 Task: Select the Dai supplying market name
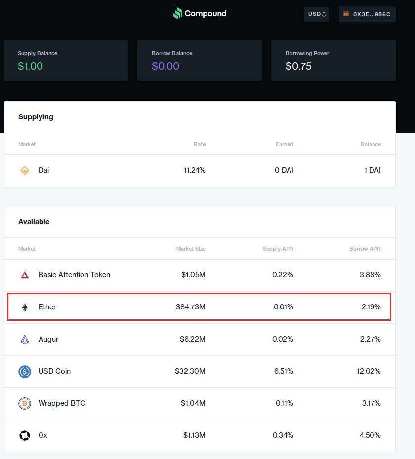(x=43, y=170)
